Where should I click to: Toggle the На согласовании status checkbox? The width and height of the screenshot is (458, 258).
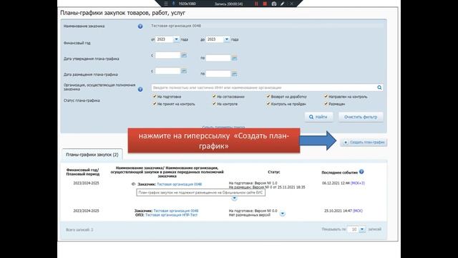pos(214,96)
